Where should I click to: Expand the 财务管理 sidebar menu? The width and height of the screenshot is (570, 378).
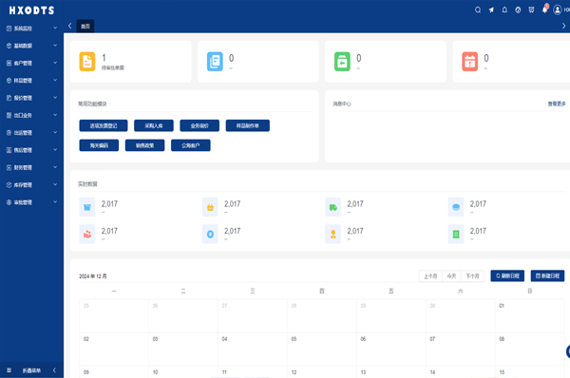[x=31, y=167]
